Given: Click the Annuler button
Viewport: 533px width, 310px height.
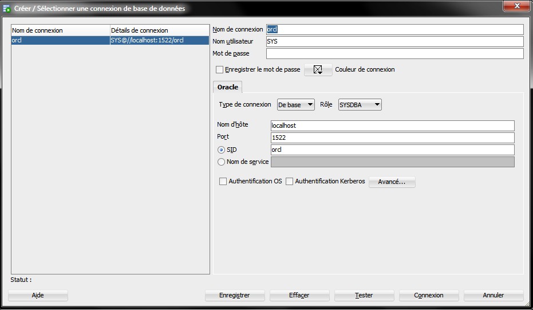Looking at the screenshot, I should (493, 295).
